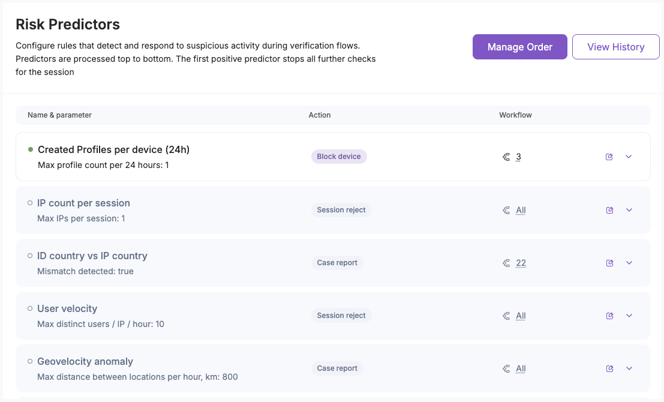Click the Name & parameter column header

[60, 115]
